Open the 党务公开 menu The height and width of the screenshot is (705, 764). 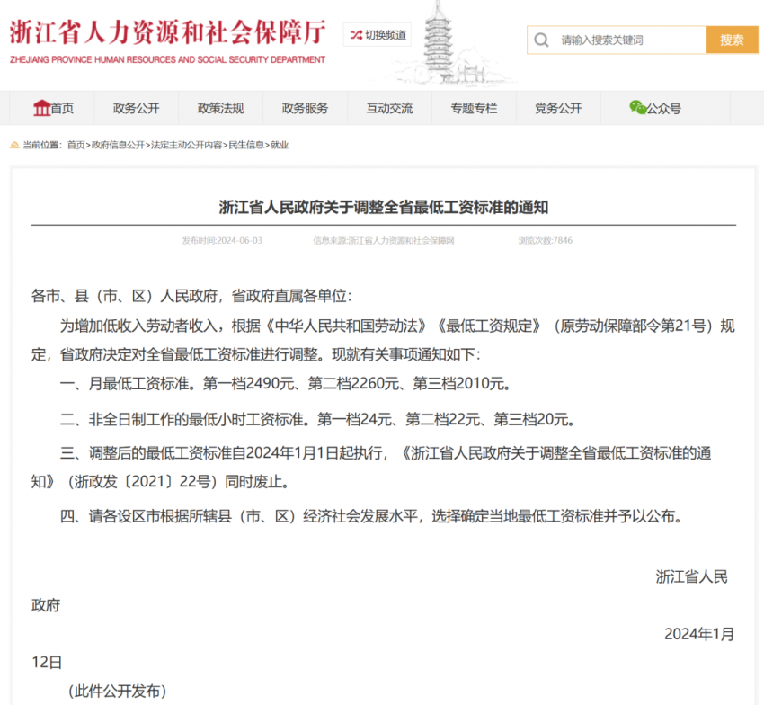558,108
